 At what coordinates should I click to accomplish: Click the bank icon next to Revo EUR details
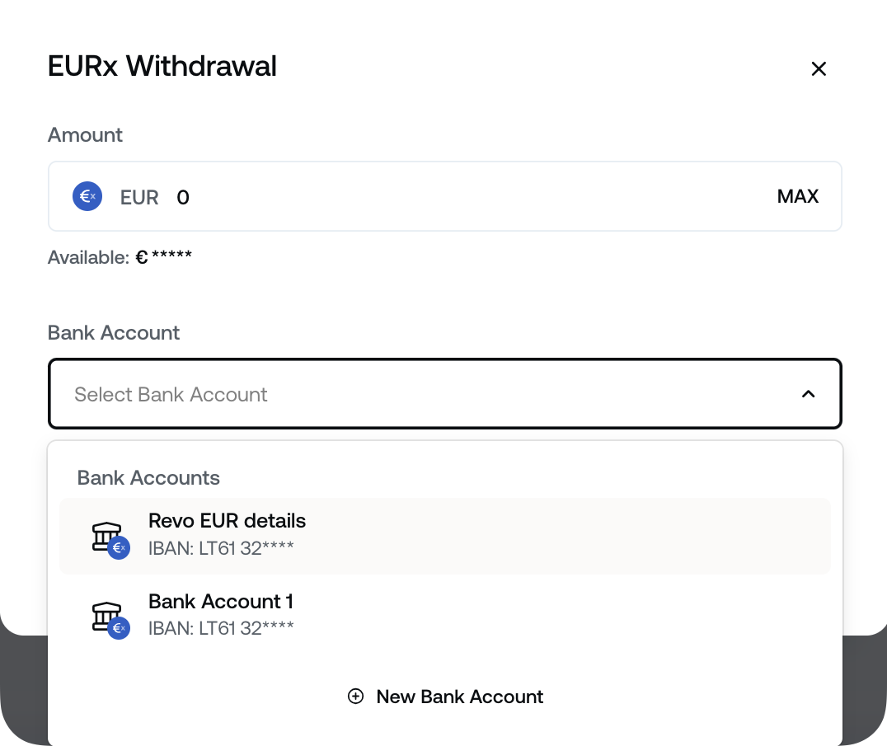(106, 533)
